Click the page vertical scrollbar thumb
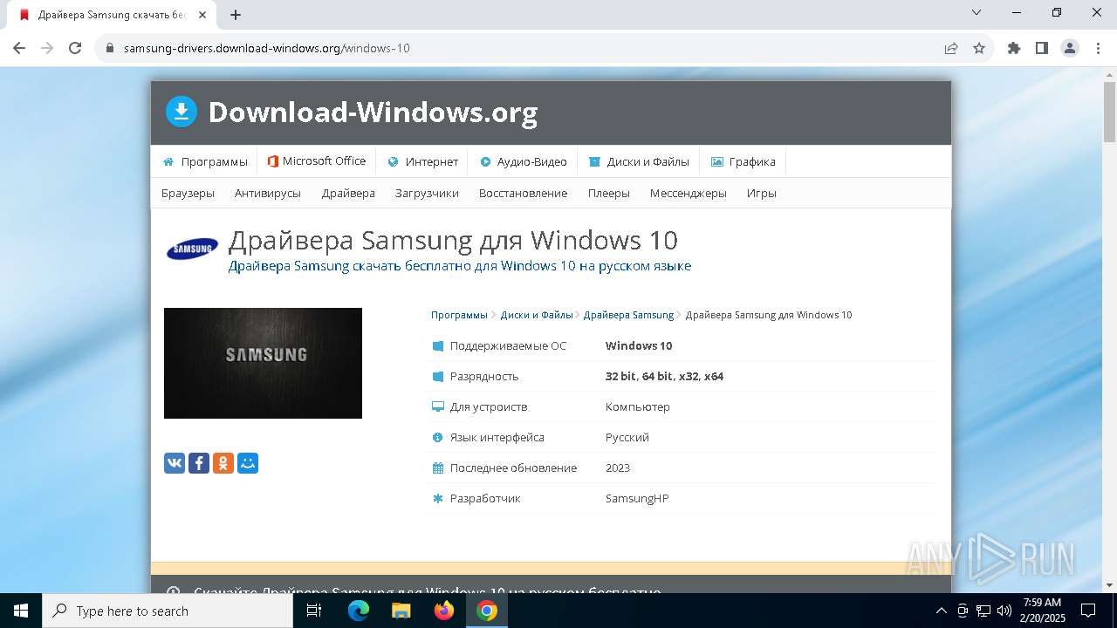This screenshot has width=1117, height=628. click(x=1110, y=112)
